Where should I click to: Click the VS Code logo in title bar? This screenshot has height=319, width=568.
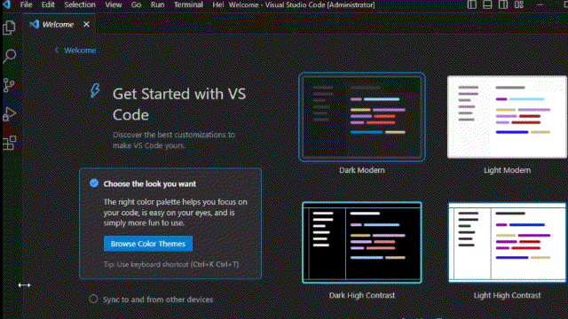point(6,4)
